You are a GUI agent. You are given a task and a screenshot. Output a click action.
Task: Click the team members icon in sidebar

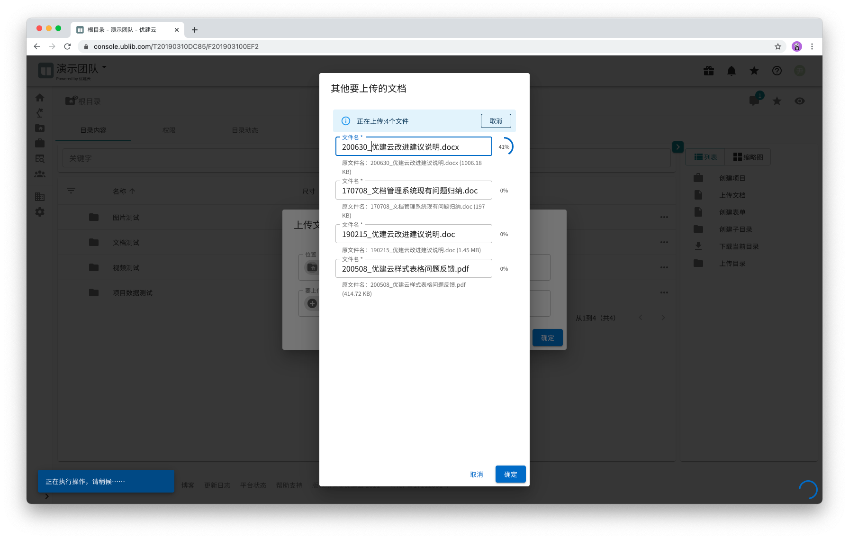pyautogui.click(x=40, y=174)
